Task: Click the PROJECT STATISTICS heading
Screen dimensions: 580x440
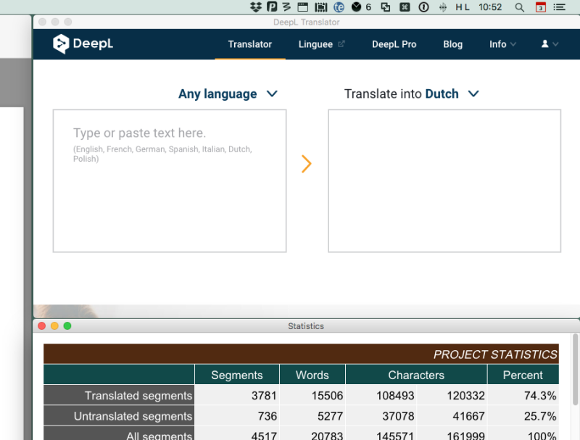Action: [495, 354]
